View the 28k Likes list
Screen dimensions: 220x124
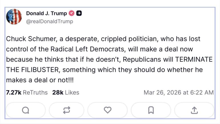65,92
